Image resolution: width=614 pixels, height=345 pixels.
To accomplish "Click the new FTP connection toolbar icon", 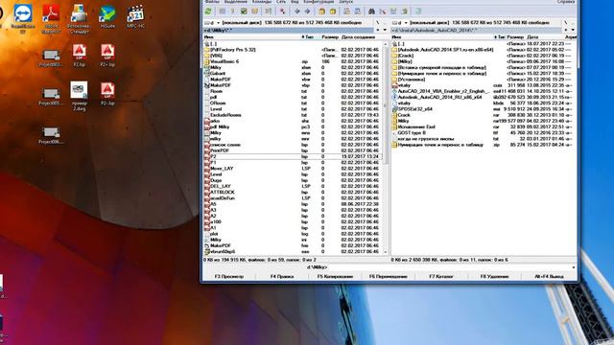I will [x=358, y=11].
